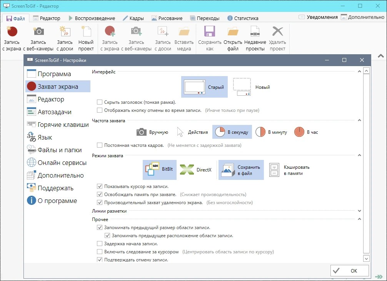The width and height of the screenshot is (387, 281).
Task: Collapse the Прочее section
Action: pos(359,219)
